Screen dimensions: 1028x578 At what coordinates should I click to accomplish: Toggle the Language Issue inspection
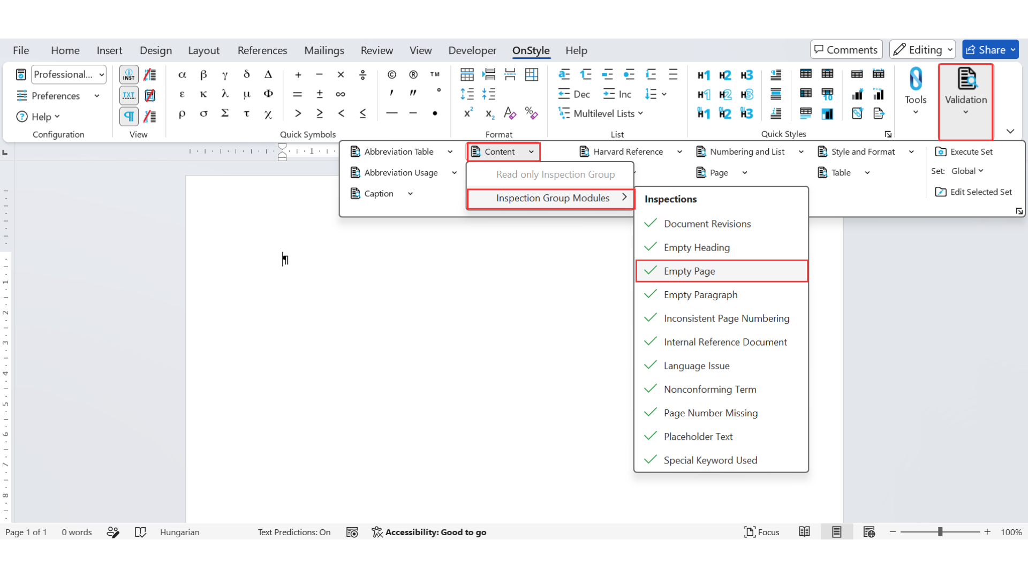pyautogui.click(x=721, y=366)
